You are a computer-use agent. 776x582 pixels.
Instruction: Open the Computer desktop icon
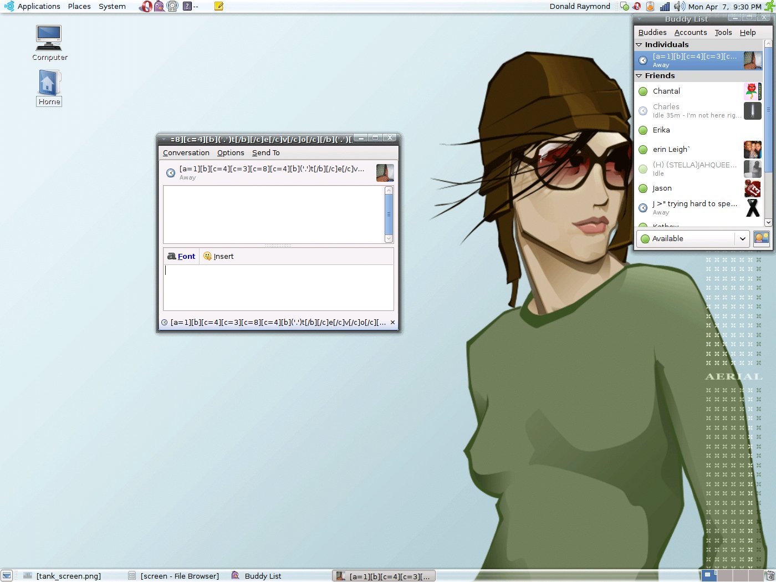tap(49, 43)
